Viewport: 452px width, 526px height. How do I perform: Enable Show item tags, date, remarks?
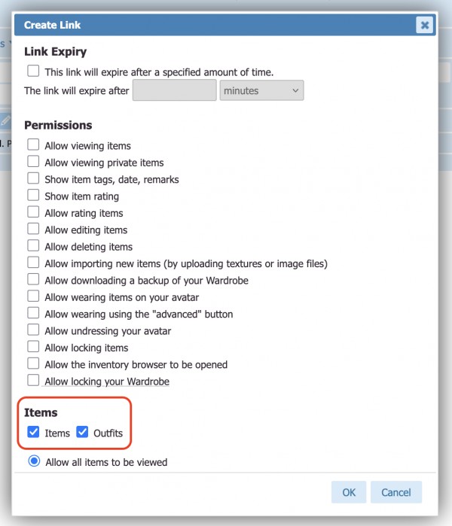click(33, 179)
